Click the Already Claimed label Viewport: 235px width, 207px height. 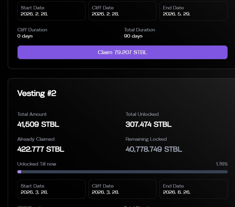(x=36, y=139)
